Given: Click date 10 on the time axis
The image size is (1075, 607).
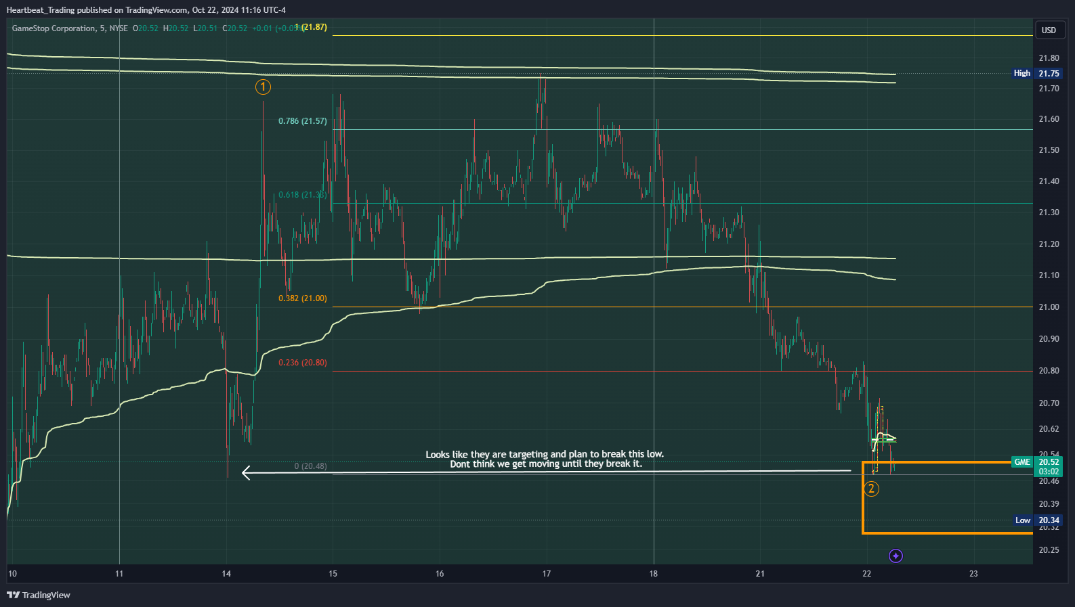Looking at the screenshot, I should pos(12,574).
